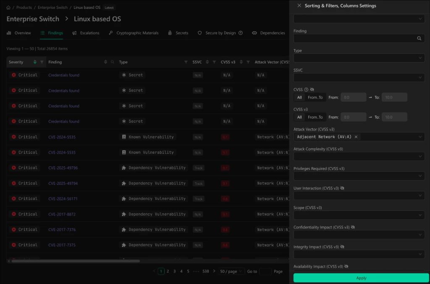Click the Severity column sort arrows
Image resolution: width=430 pixels, height=284 pixels.
pyautogui.click(x=35, y=62)
